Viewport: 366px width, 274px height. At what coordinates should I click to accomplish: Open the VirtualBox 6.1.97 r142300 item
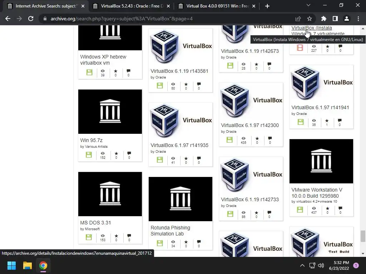[x=250, y=125]
